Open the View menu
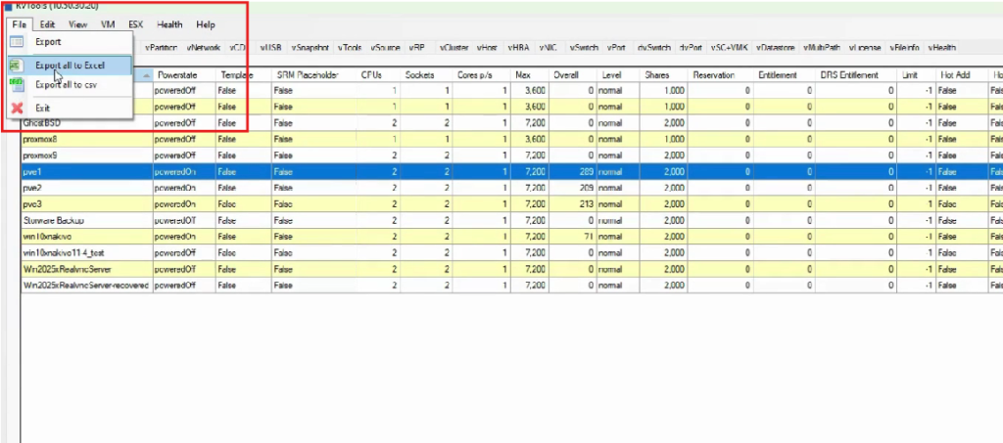This screenshot has width=1003, height=443. pyautogui.click(x=78, y=23)
